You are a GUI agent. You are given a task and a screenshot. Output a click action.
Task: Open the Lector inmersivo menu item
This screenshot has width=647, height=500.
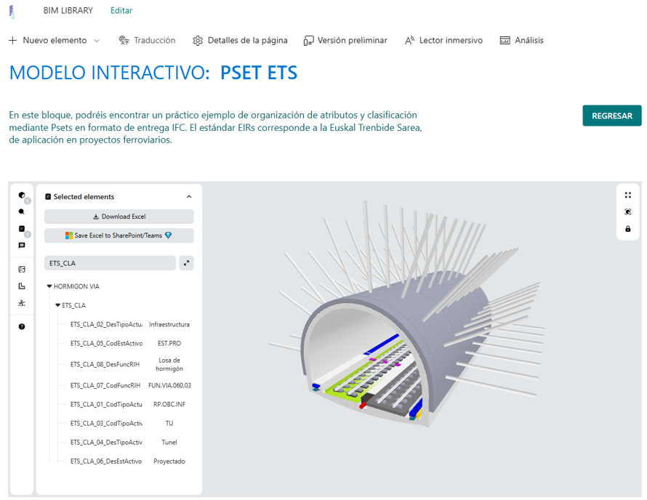tap(443, 41)
